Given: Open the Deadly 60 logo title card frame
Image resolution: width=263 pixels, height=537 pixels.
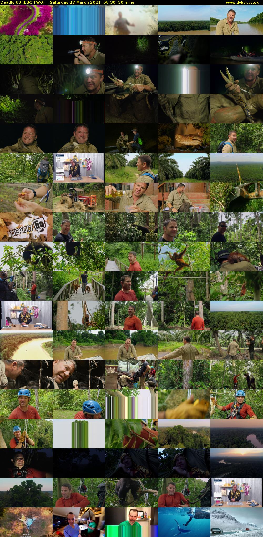Looking at the screenshot, I should [26, 227].
